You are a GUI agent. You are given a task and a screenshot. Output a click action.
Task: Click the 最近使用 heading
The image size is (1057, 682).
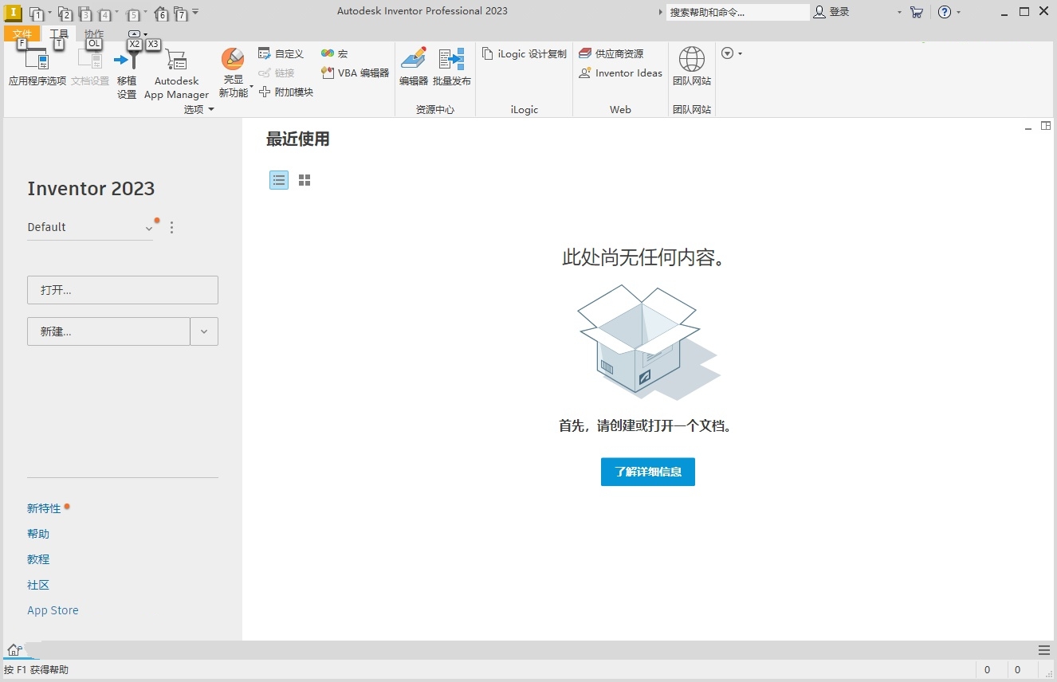[x=298, y=139]
